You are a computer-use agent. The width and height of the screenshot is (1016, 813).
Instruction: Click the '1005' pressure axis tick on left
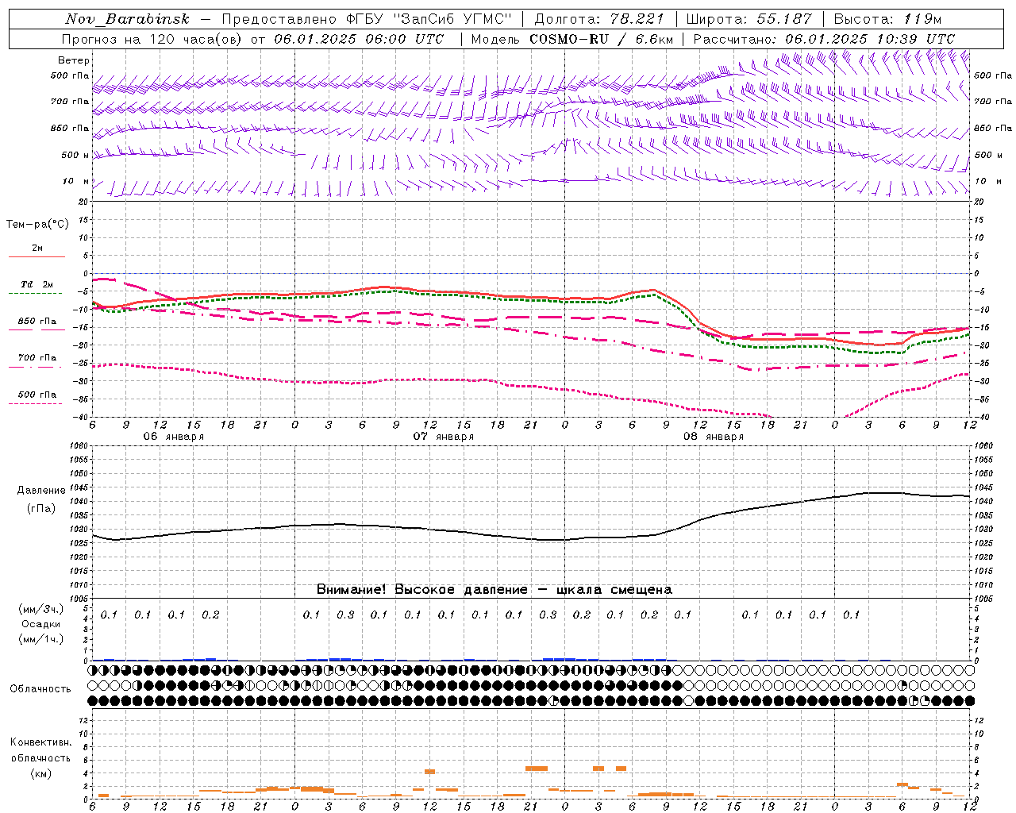[79, 599]
